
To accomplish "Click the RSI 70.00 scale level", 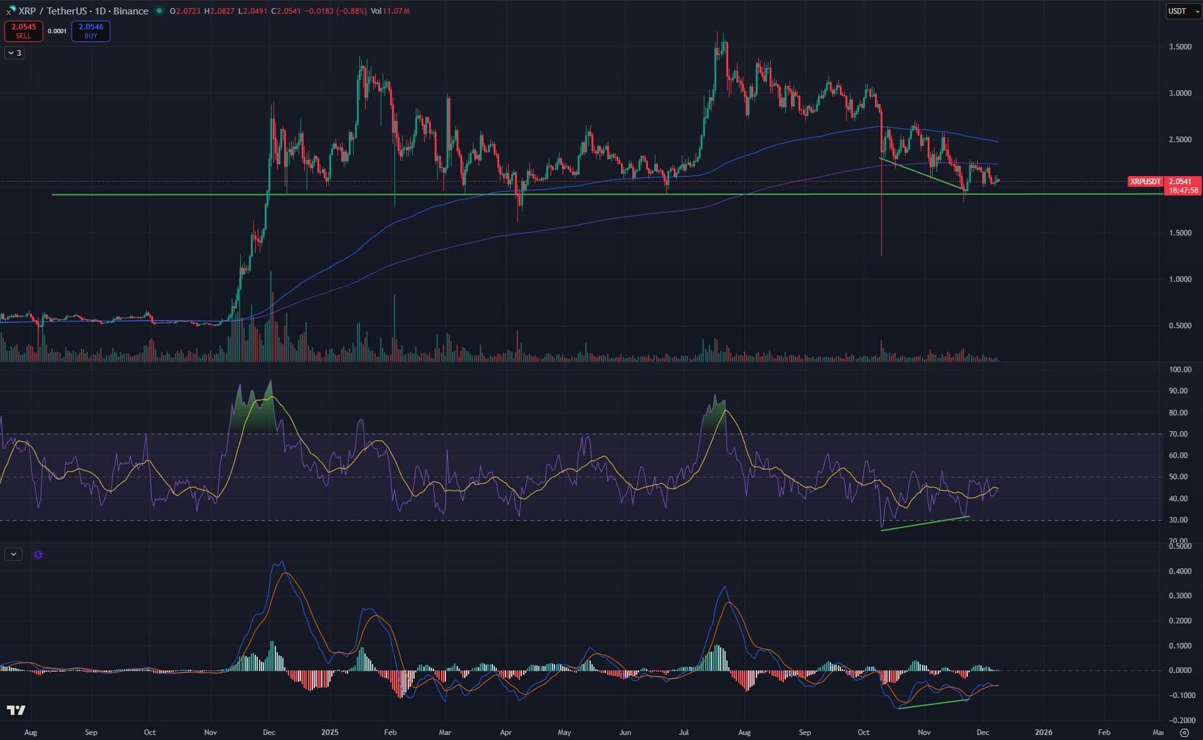I will pos(1178,434).
